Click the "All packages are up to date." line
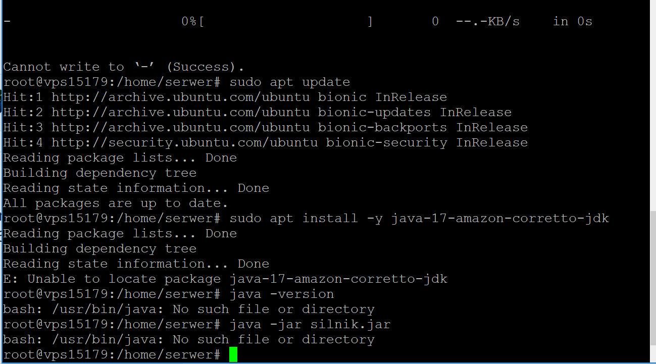Image resolution: width=656 pixels, height=364 pixels. click(115, 203)
